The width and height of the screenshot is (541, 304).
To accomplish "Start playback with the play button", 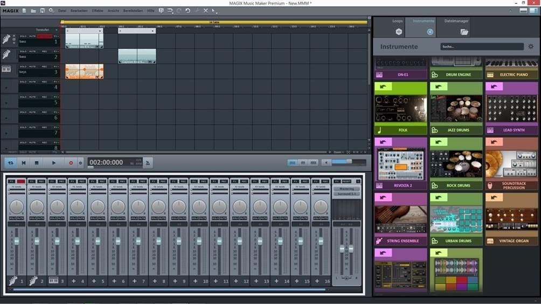I will coord(53,162).
